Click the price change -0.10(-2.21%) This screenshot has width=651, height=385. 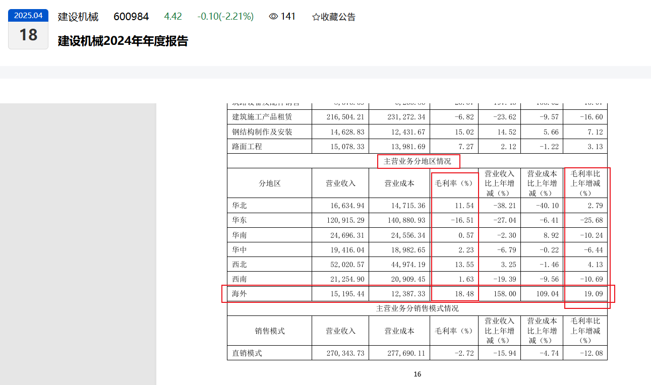(x=225, y=17)
